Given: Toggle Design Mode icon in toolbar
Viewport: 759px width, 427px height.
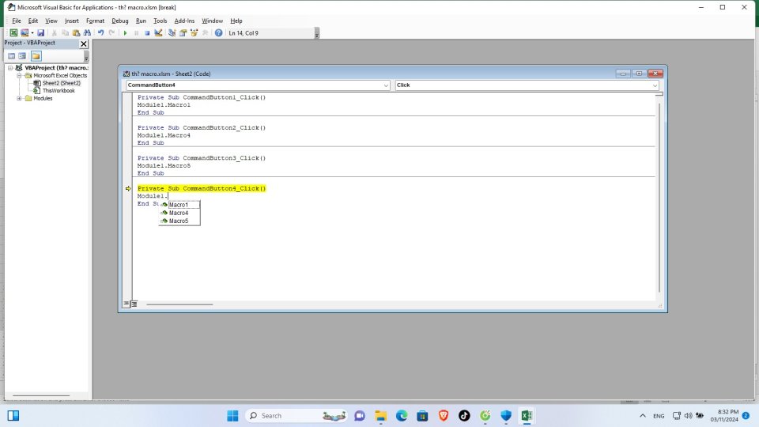Looking at the screenshot, I should tap(158, 33).
